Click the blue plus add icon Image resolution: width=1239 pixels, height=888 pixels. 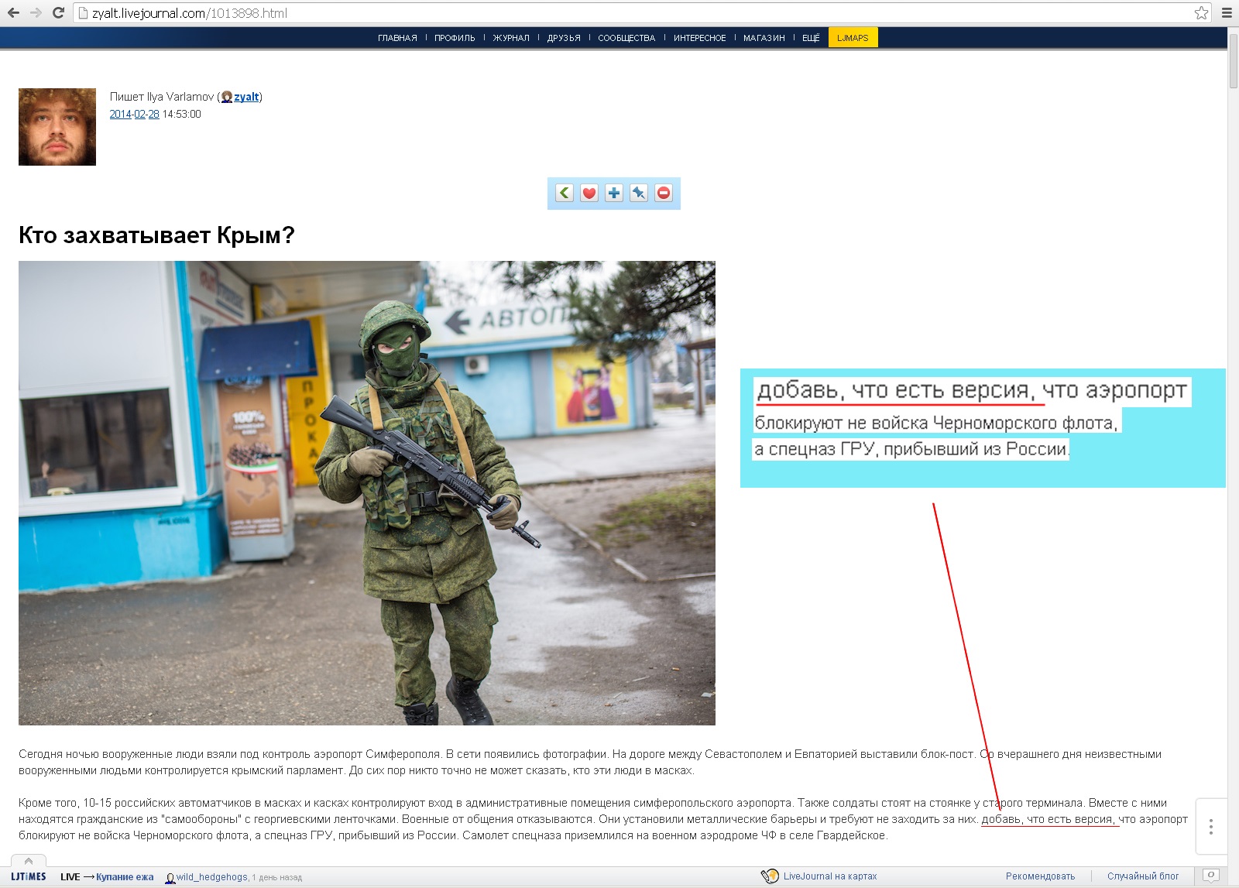pos(614,193)
